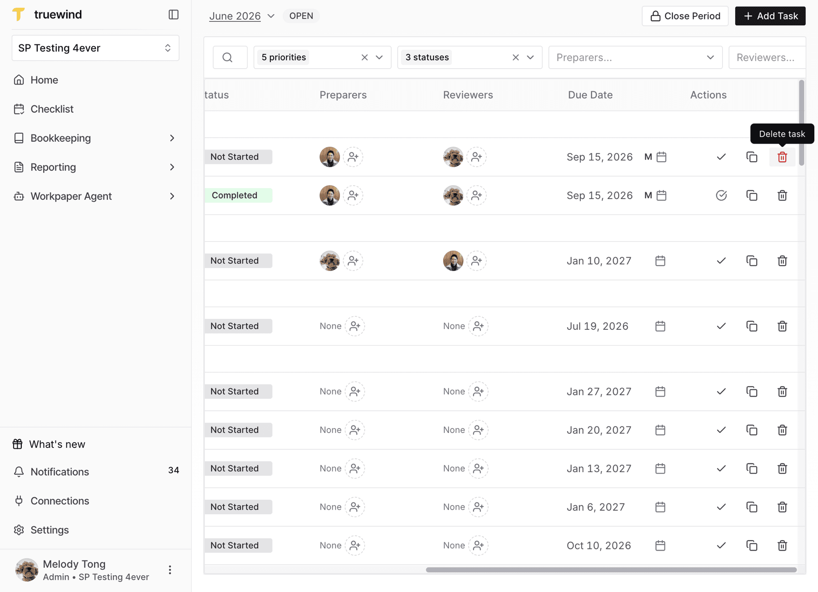Viewport: 818px width, 592px height.
Task: Clear the 3 statuses filter
Action: click(515, 57)
